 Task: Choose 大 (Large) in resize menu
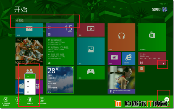30,76
